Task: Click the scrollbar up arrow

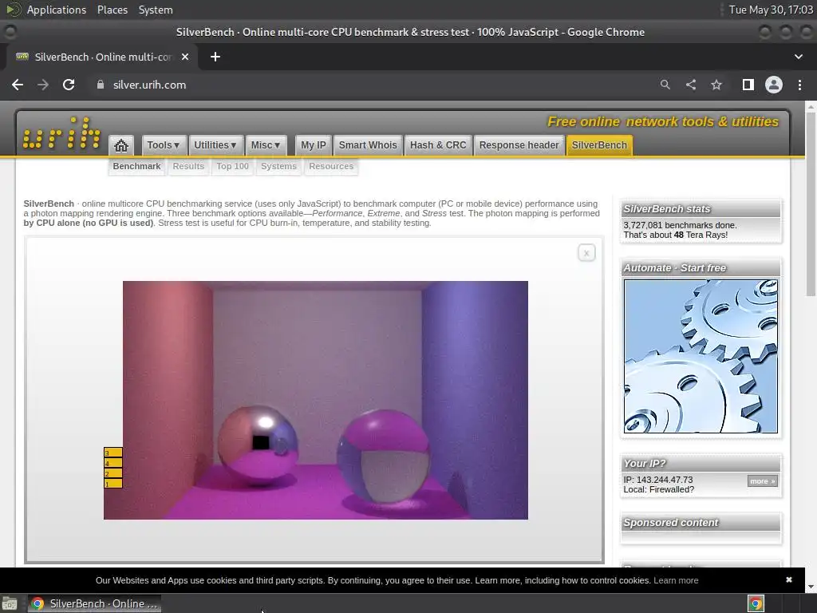Action: (811, 106)
